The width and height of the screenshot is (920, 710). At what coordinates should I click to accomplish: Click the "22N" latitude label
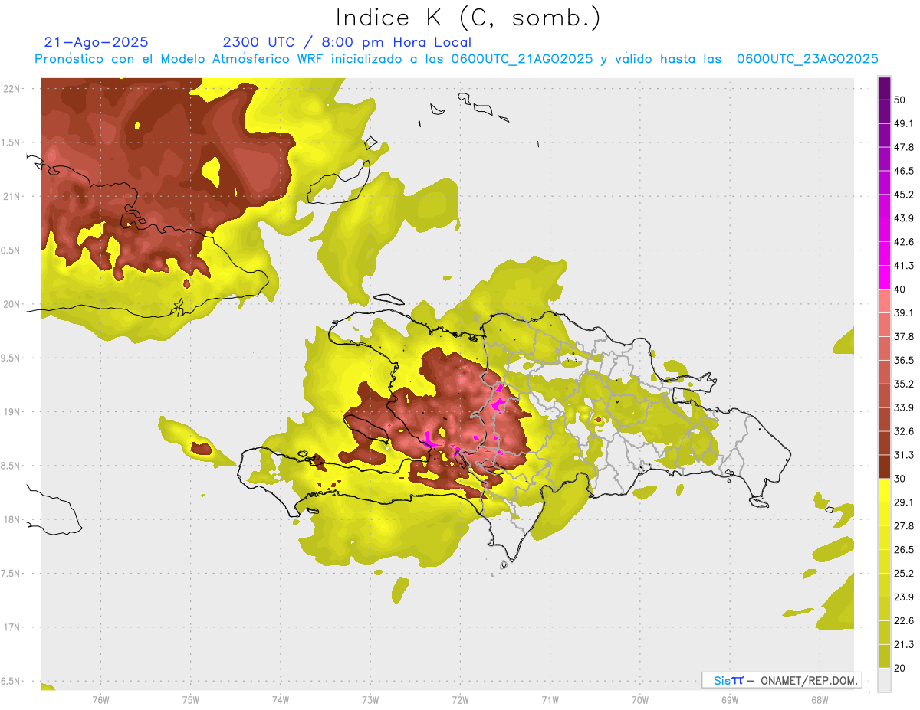pyautogui.click(x=11, y=89)
